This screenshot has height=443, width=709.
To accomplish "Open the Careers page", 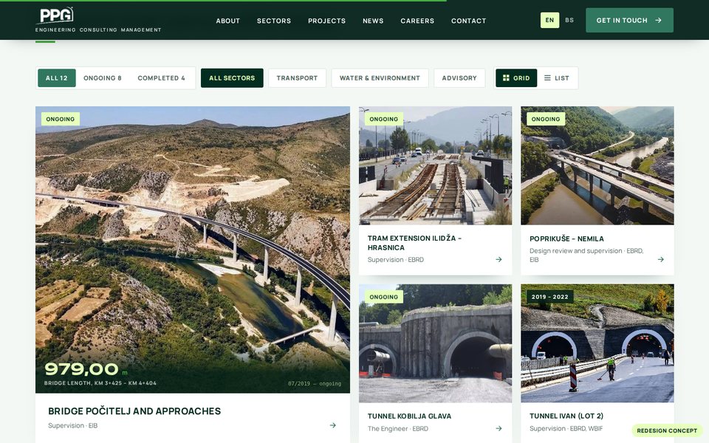I will (417, 21).
